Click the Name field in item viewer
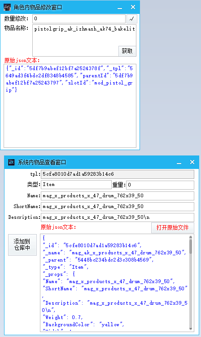 pyautogui.click(x=118, y=196)
